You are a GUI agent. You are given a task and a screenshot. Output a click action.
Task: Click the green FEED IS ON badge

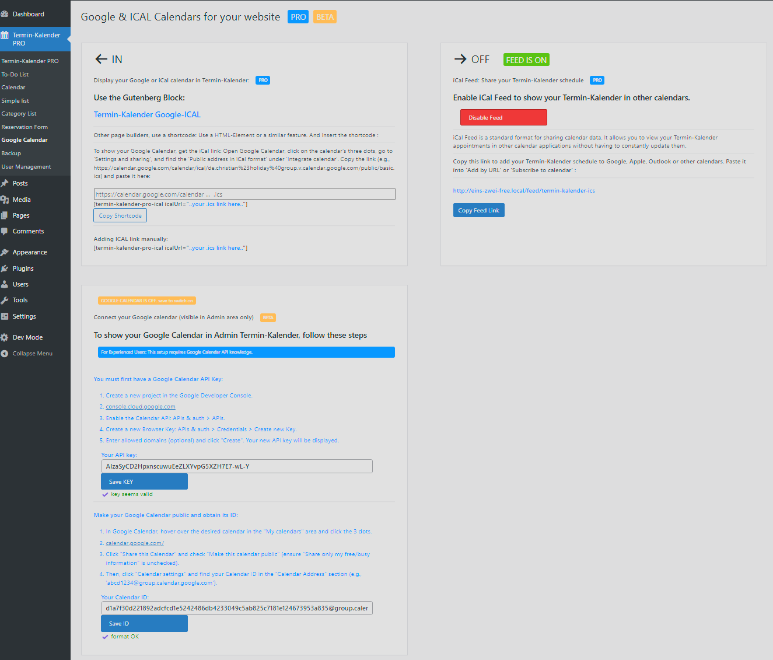click(526, 60)
